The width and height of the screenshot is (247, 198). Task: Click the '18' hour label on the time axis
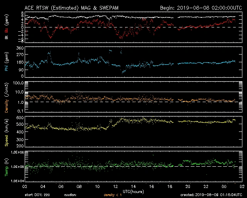click(170, 187)
